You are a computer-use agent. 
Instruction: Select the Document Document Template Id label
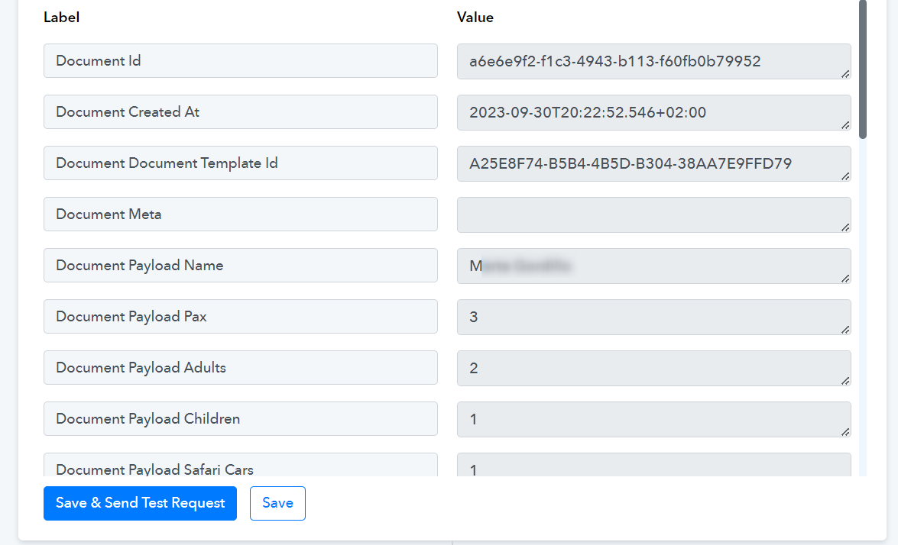point(241,163)
